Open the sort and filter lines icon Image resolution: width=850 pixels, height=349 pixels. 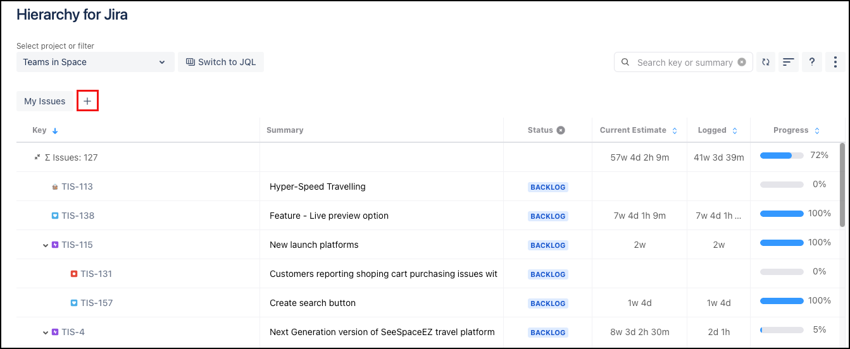pyautogui.click(x=789, y=62)
